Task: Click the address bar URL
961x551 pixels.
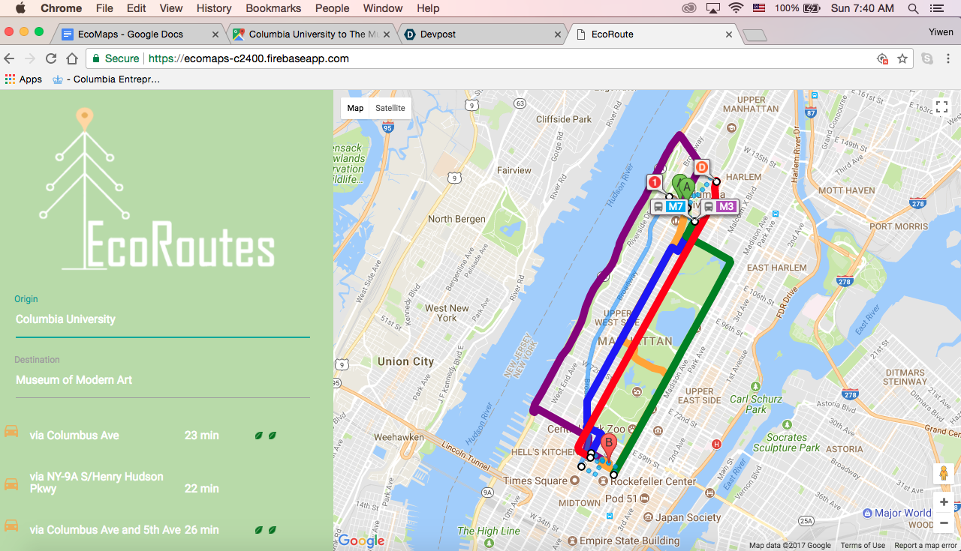Action: tap(249, 58)
